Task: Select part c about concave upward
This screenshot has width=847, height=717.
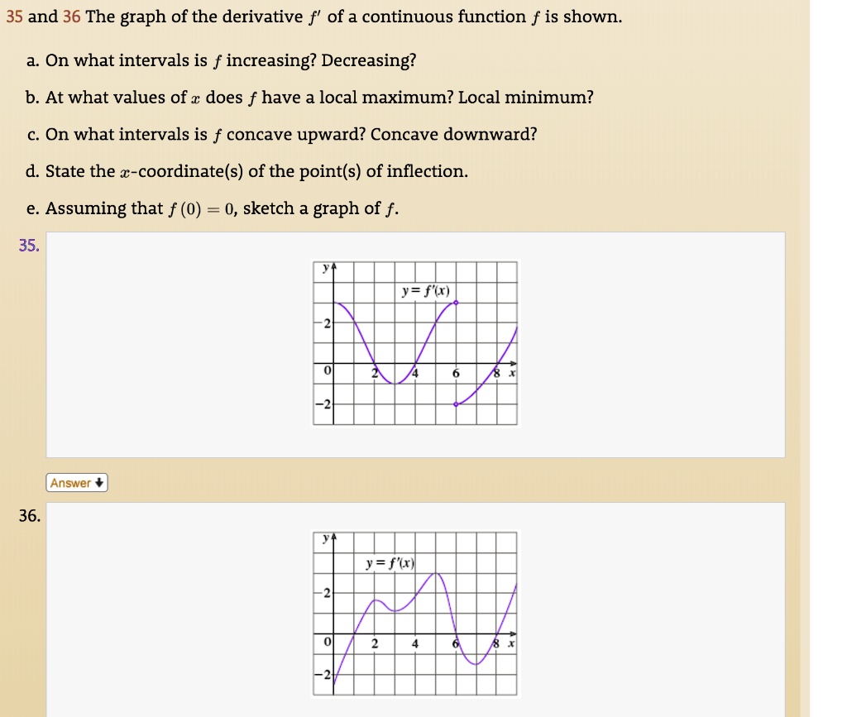Action: coord(280,133)
